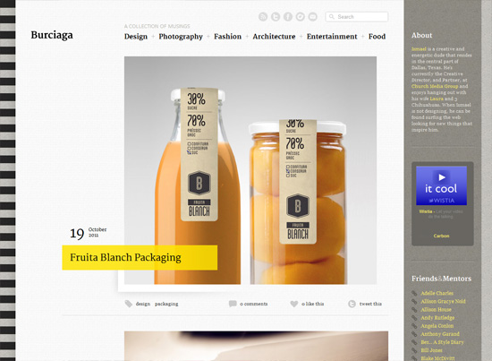Visit Andy Rutledge link
Screen dimensions: 492x361
(x=437, y=318)
